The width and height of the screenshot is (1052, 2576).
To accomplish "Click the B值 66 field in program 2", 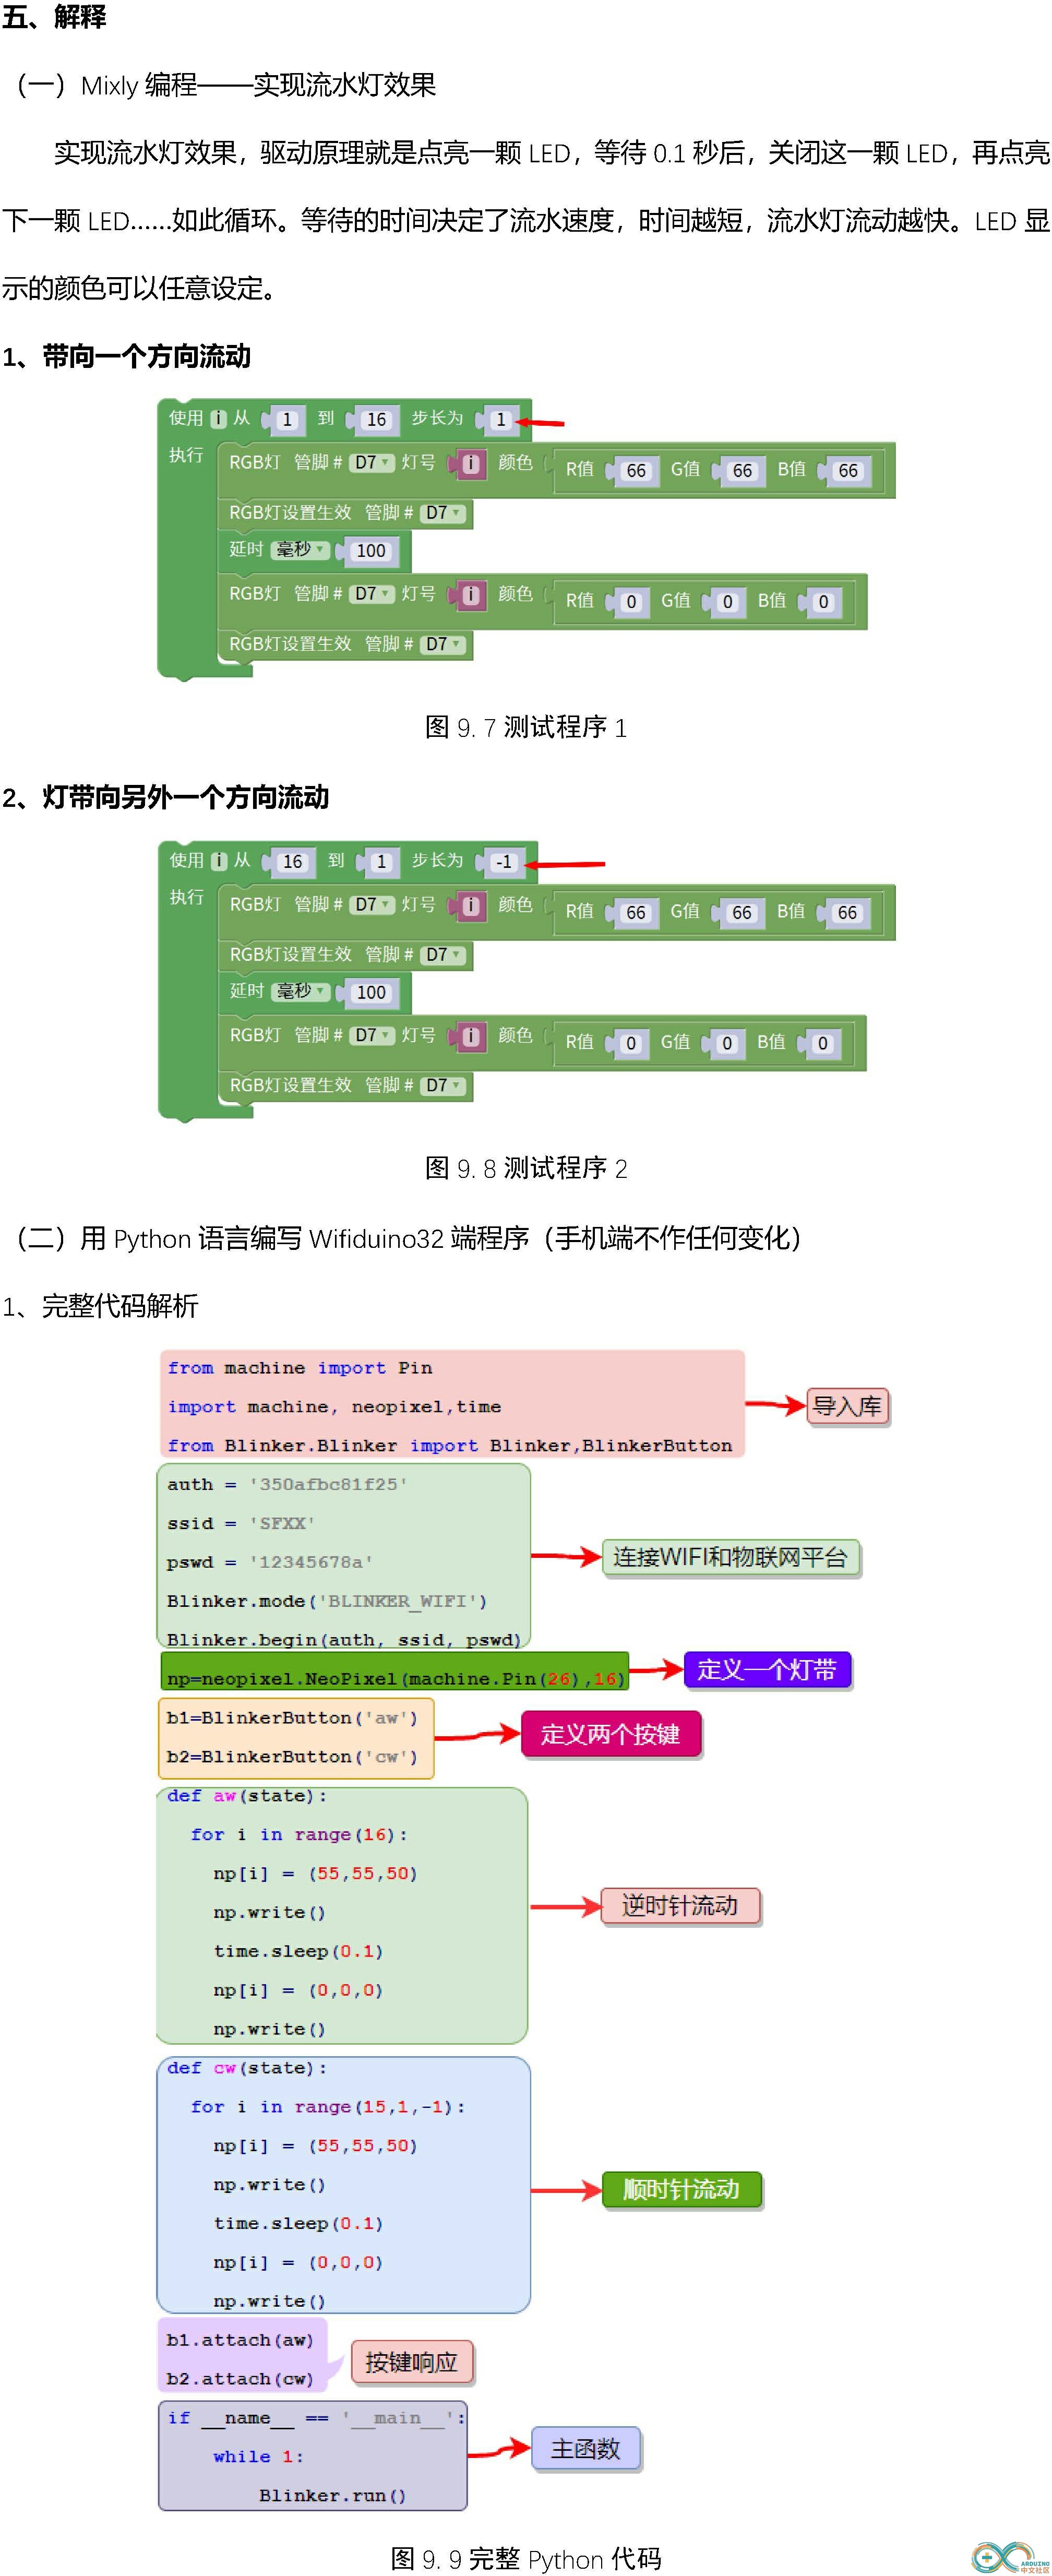I will [x=847, y=913].
